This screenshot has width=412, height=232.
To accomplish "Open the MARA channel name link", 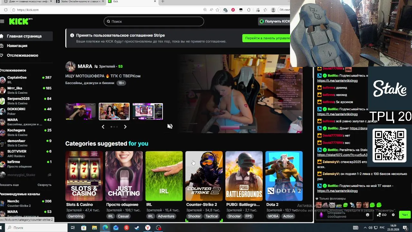I will pyautogui.click(x=85, y=66).
